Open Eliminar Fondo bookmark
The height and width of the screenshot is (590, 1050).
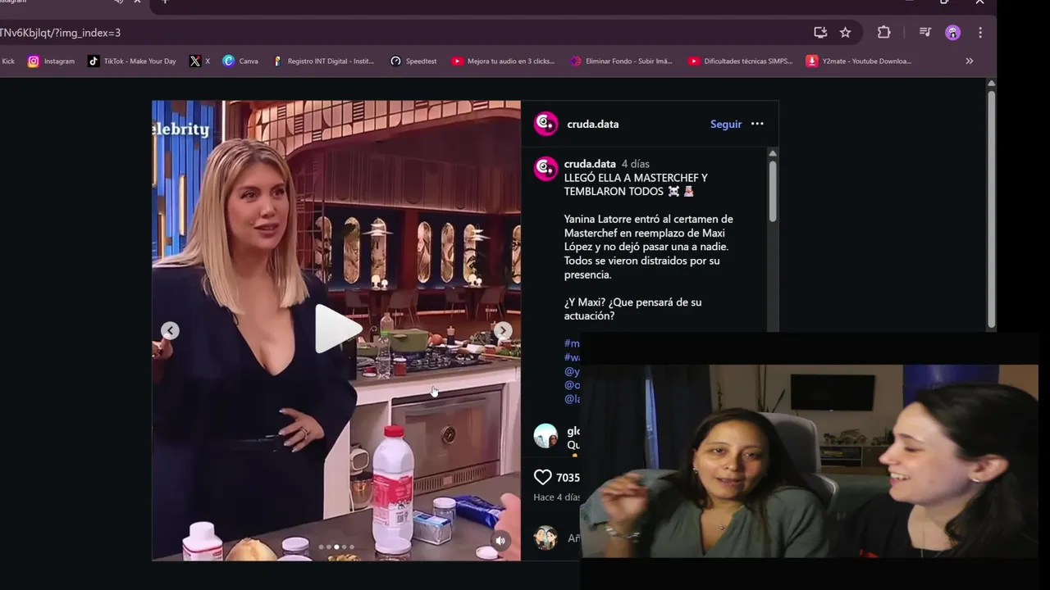(622, 61)
